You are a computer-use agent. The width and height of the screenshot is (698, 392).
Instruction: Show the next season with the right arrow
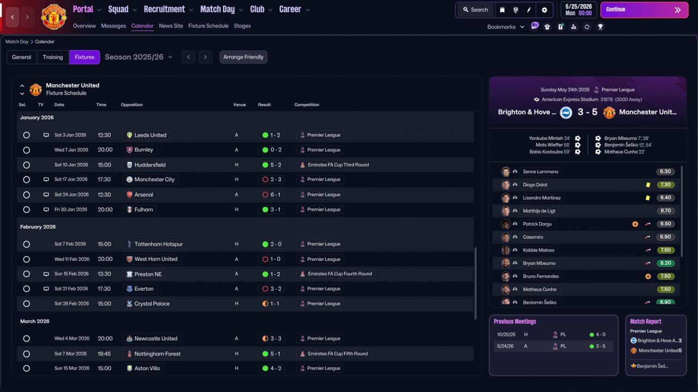point(205,57)
